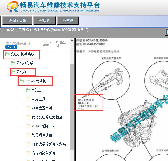Click the document icon beside 专用工具
The width and height of the screenshot is (168, 161).
click(x=29, y=99)
